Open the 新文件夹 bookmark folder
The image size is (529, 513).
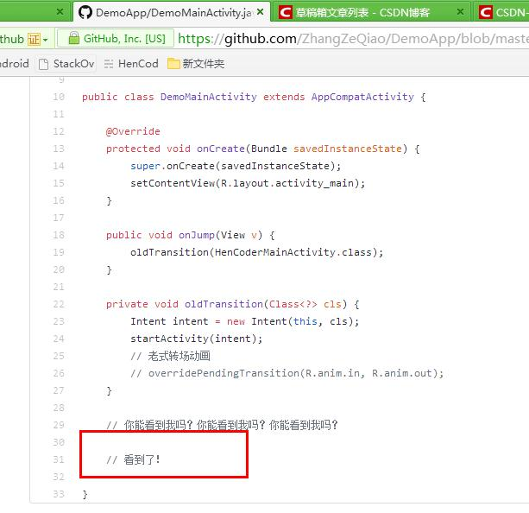196,64
